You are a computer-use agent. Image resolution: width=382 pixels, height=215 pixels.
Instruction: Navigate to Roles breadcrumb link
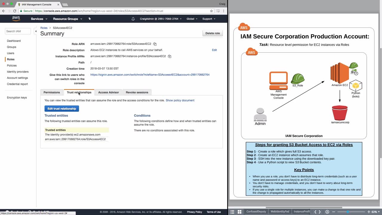tap(44, 28)
